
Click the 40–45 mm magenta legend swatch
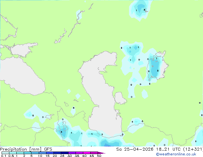[87, 153]
